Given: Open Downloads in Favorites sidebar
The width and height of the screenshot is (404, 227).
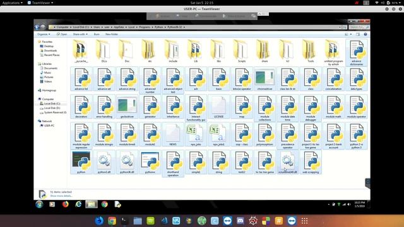Looking at the screenshot, I should click(x=49, y=50).
